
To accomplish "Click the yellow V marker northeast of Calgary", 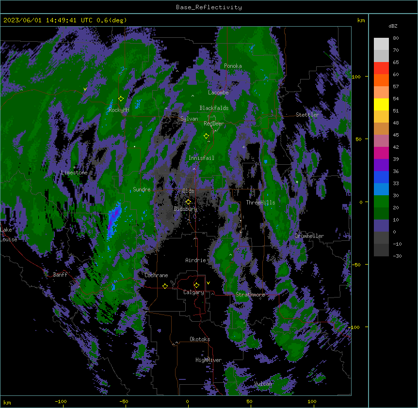I will click(x=208, y=283).
